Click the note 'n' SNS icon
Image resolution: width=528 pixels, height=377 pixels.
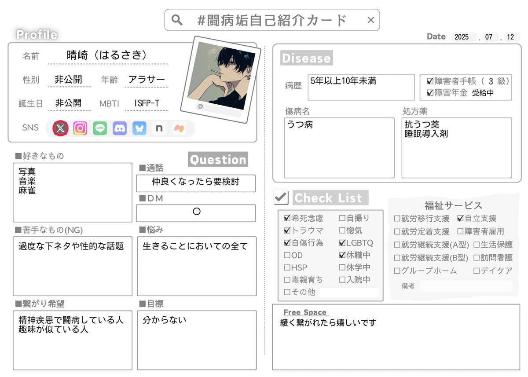pos(159,128)
